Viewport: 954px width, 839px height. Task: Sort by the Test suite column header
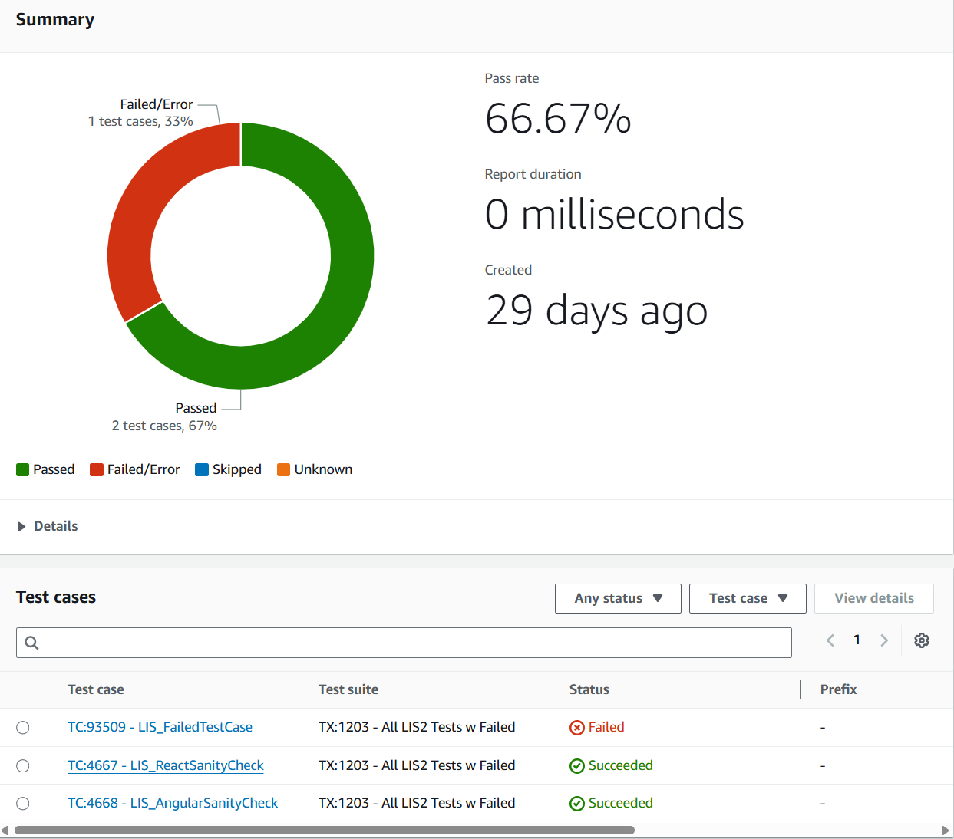[348, 689]
